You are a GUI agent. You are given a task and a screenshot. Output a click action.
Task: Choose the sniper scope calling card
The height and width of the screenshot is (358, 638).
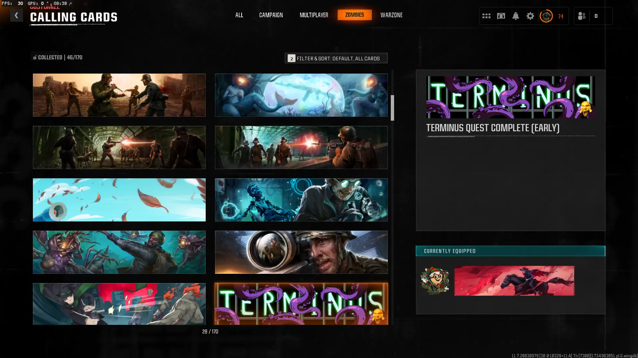point(301,252)
